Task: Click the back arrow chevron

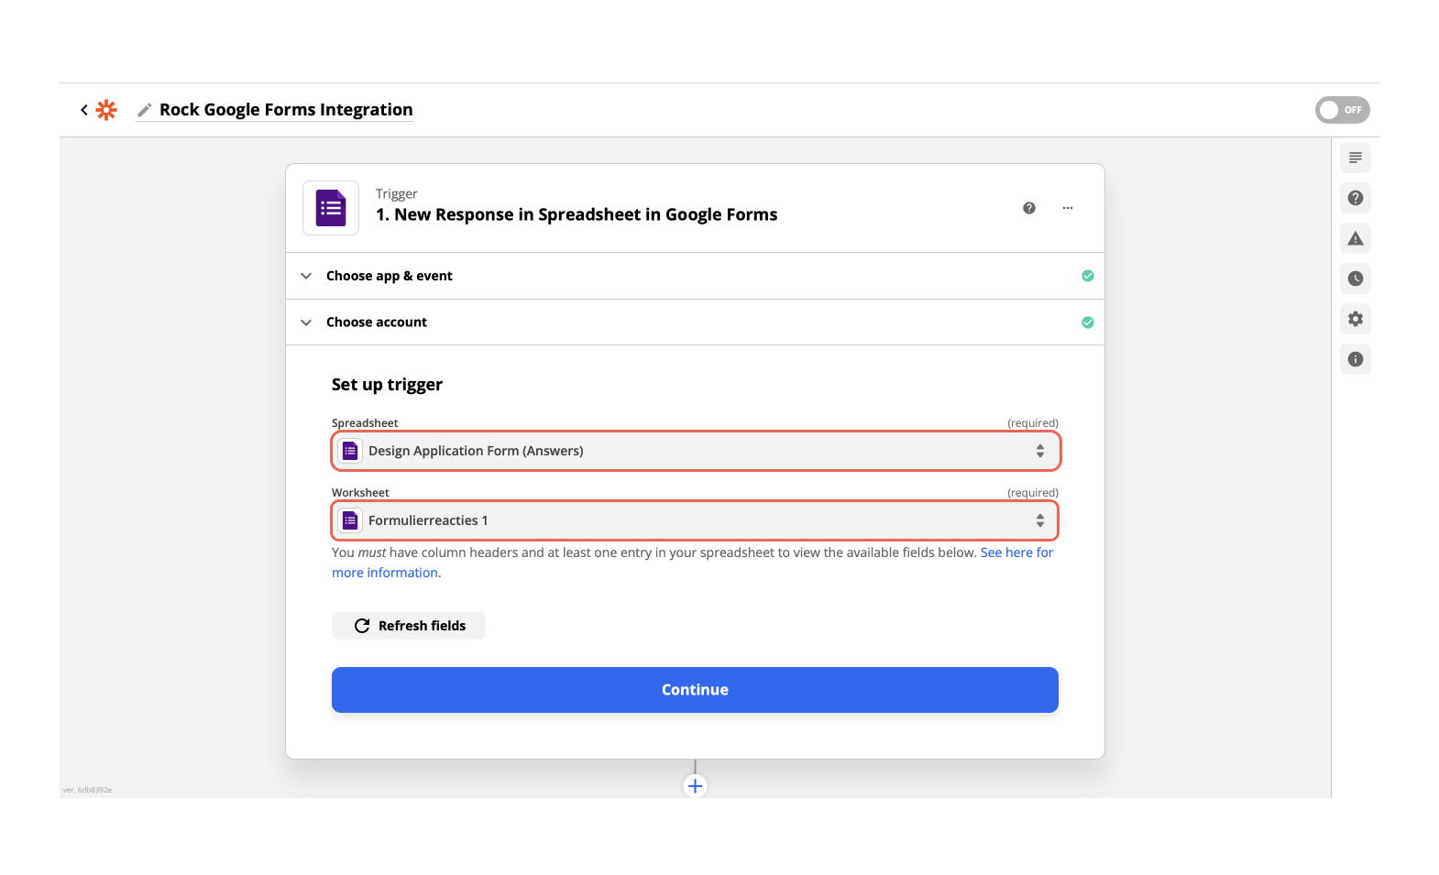Action: pyautogui.click(x=84, y=110)
